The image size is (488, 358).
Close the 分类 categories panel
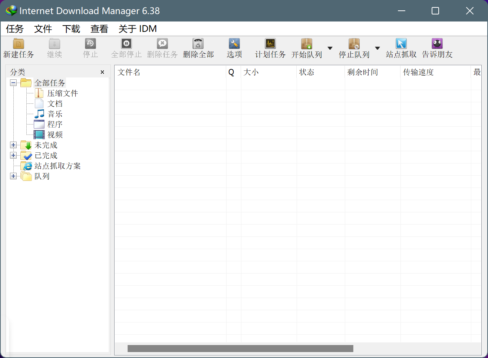pos(102,72)
